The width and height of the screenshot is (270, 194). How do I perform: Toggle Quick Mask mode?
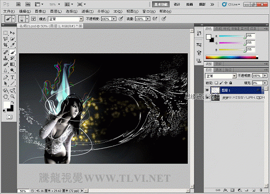click(x=9, y=117)
